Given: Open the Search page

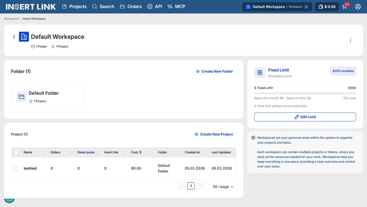Looking at the screenshot, I should click(x=103, y=7).
